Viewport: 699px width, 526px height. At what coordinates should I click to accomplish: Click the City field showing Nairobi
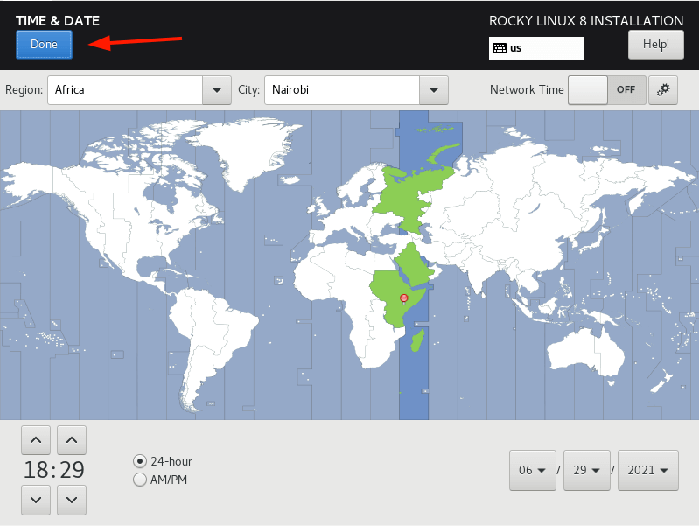tap(342, 90)
